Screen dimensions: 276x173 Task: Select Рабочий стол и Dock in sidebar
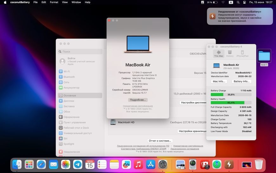click(80, 128)
